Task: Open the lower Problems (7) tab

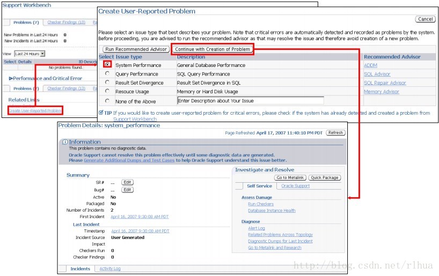Action: (x=26, y=88)
